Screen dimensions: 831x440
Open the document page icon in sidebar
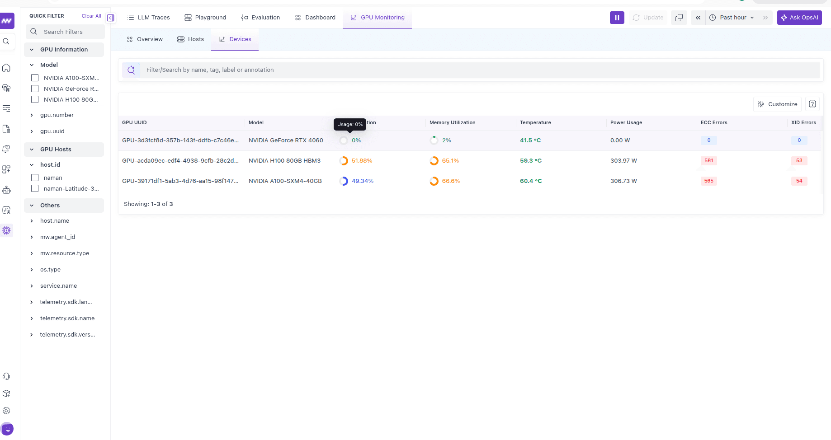coord(6,129)
